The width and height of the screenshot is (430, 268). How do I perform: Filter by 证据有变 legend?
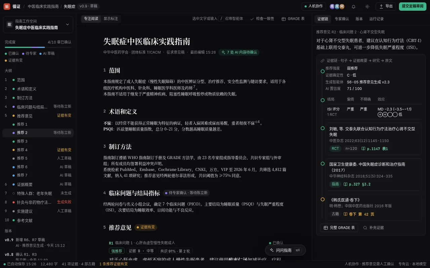tap(14, 60)
